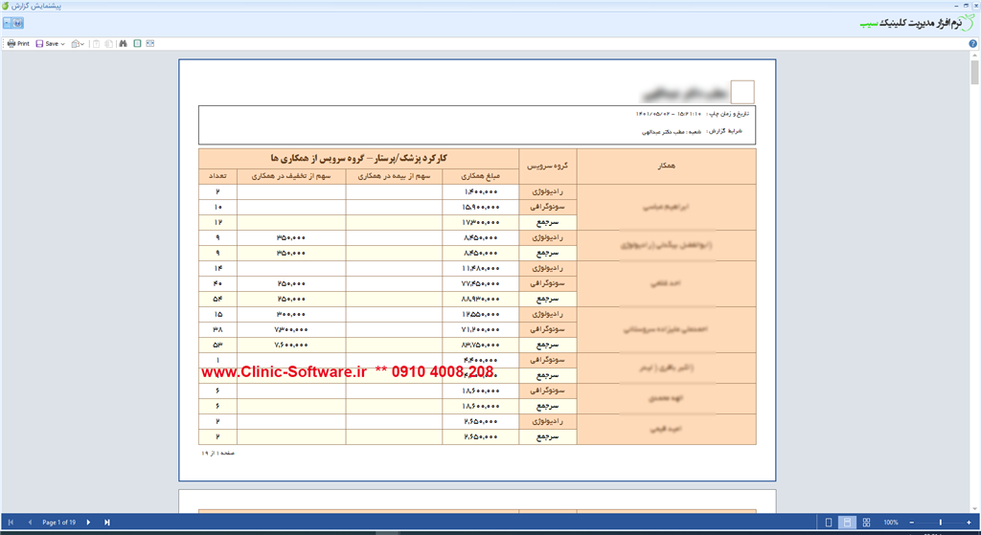981x535 pixels.
Task: Click the count cell showing 40
Action: pos(217,283)
